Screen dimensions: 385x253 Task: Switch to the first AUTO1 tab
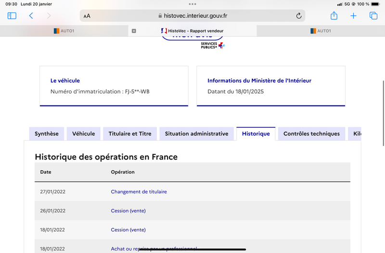pyautogui.click(x=64, y=31)
